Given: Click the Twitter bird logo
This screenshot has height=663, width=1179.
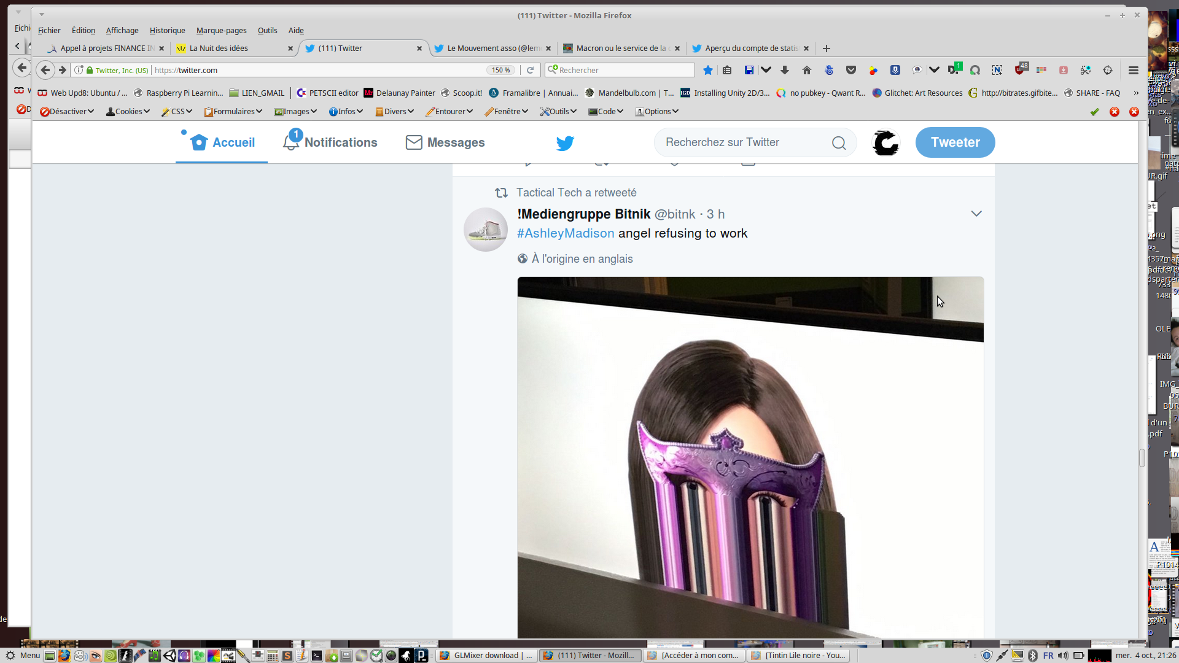Looking at the screenshot, I should coord(565,143).
